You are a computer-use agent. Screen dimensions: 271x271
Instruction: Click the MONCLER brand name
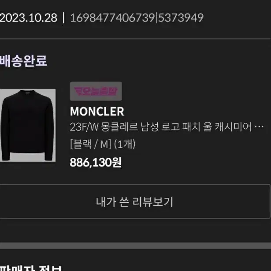[97, 111]
